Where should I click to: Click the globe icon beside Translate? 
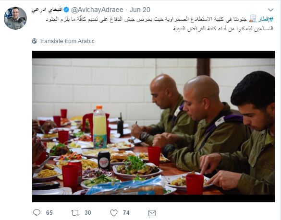point(35,41)
